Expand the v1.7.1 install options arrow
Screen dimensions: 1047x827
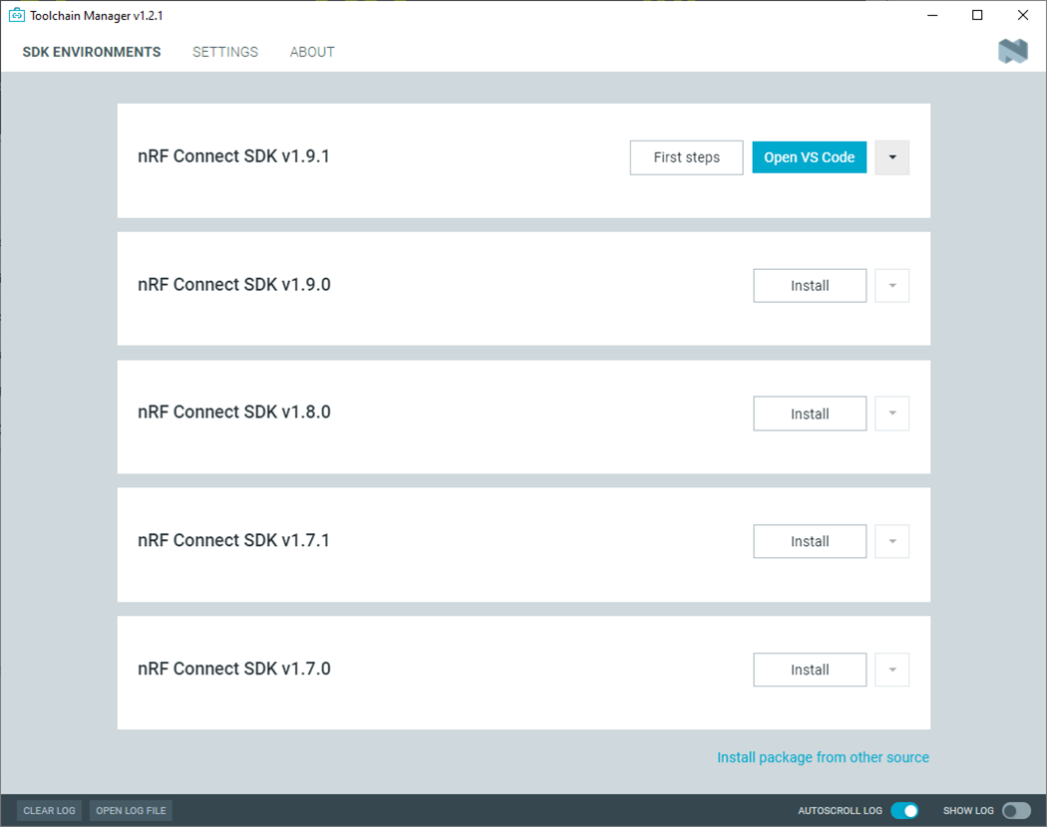click(x=891, y=541)
